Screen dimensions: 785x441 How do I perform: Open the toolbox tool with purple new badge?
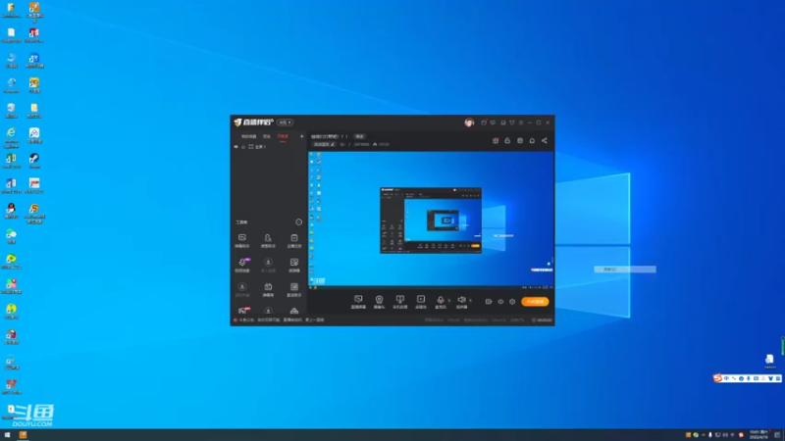242,265
